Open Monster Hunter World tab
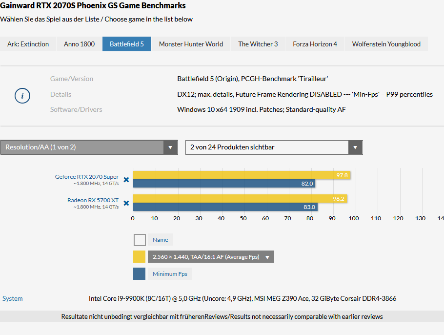The image size is (444, 335). 191,44
